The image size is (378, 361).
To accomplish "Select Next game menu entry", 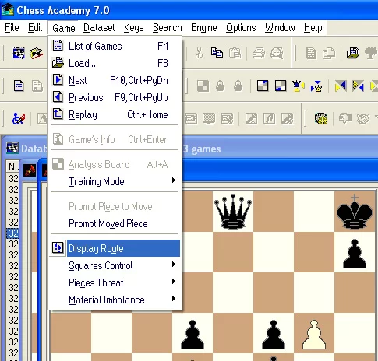I will [x=115, y=80].
